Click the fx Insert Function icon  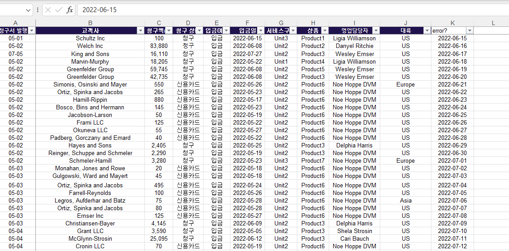(x=70, y=10)
